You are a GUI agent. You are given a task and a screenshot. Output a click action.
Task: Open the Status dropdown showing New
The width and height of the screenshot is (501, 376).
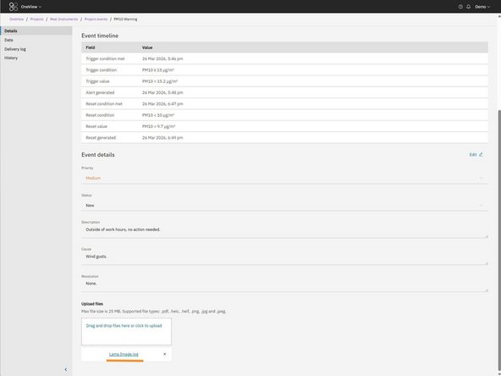tap(284, 205)
